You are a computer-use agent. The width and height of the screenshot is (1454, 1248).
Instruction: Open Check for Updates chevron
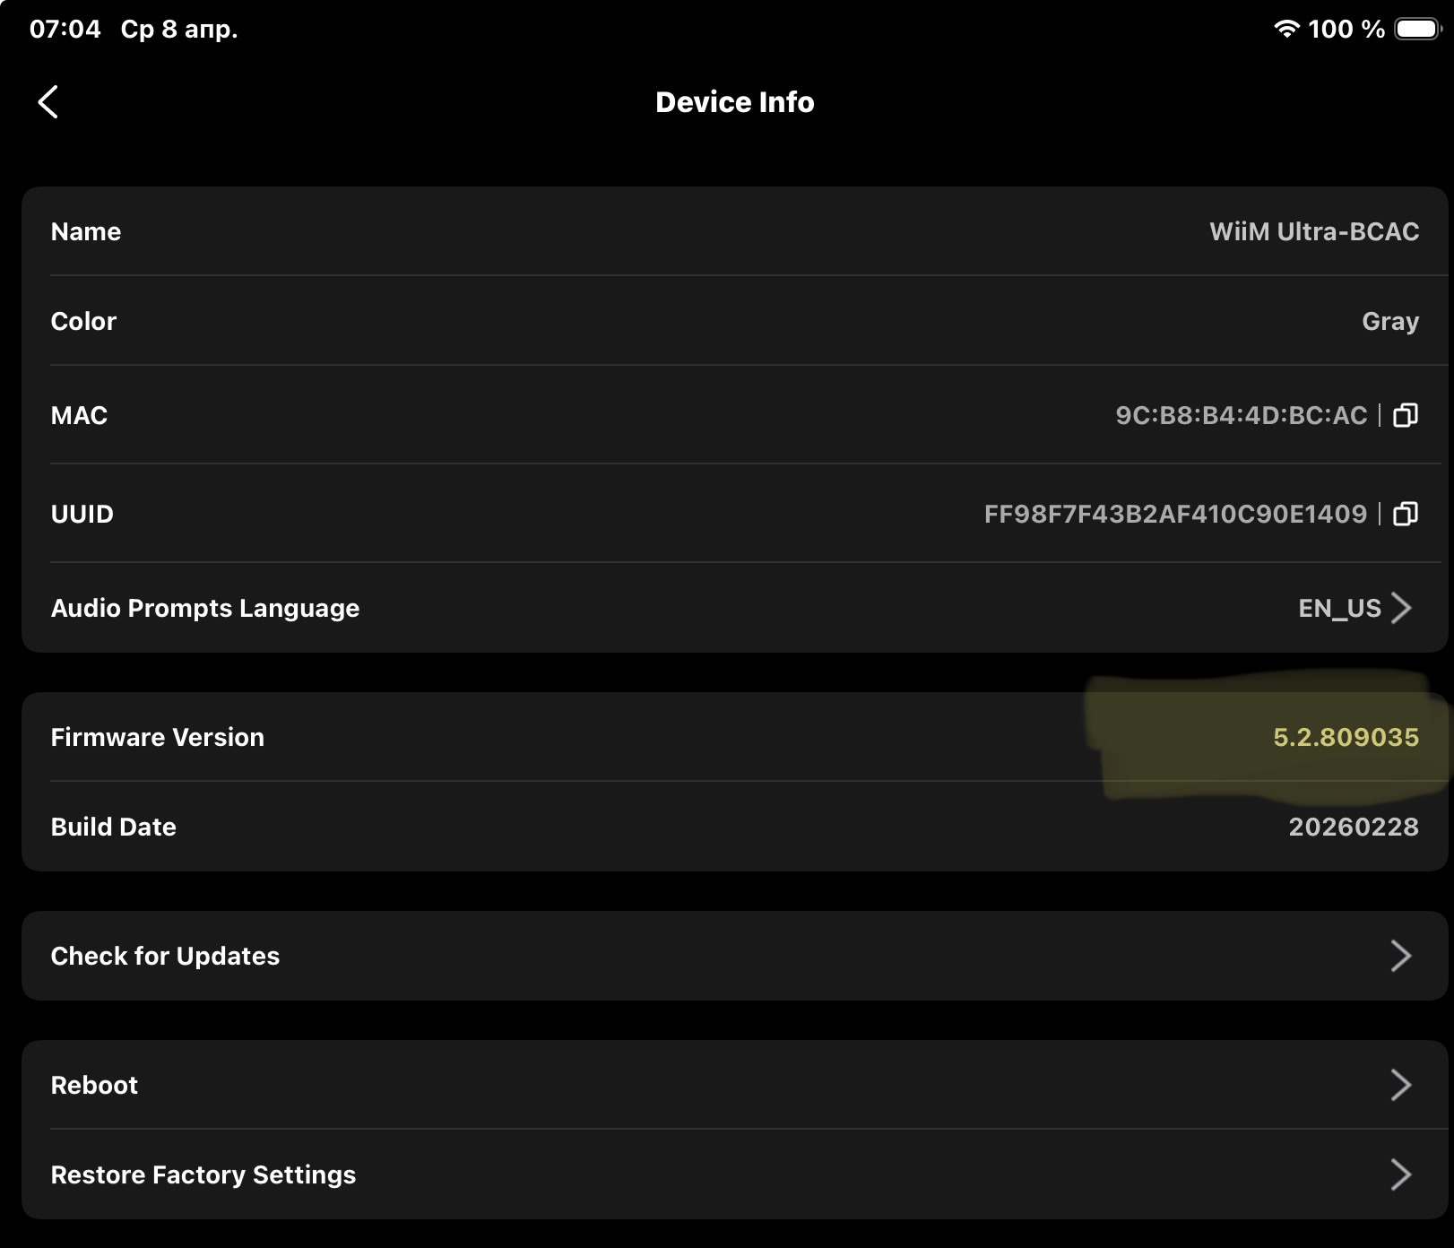pyautogui.click(x=1401, y=956)
